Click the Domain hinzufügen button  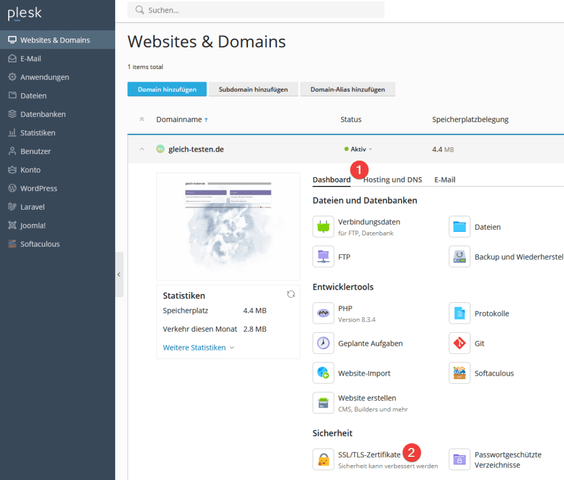tap(167, 89)
